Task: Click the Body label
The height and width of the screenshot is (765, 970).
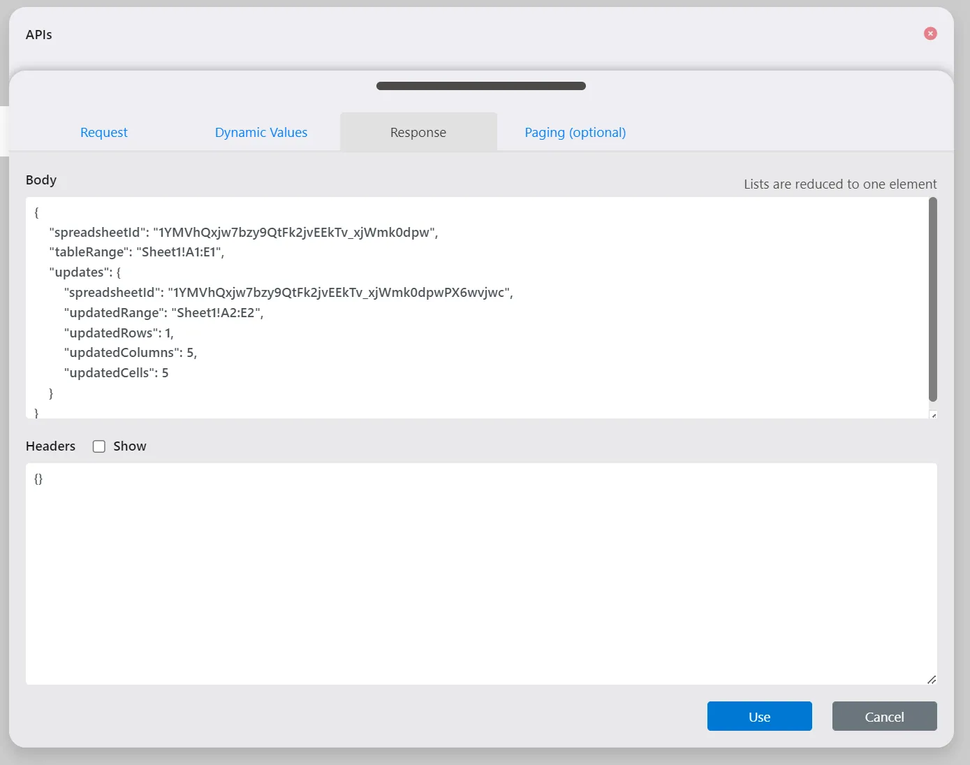Action: click(x=41, y=180)
